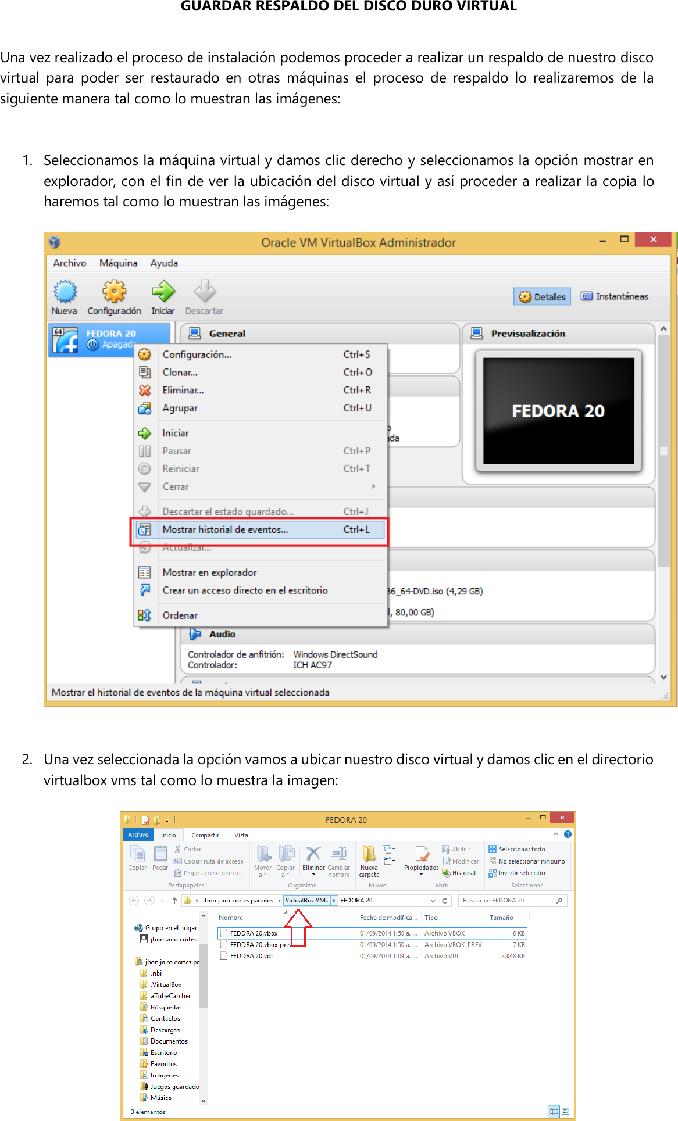Screen dimensions: 678x1121
Task: Click the Eliminar X icon in ribbon
Action: 313,861
